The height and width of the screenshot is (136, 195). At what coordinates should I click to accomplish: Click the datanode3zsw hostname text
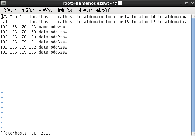coord(53,42)
